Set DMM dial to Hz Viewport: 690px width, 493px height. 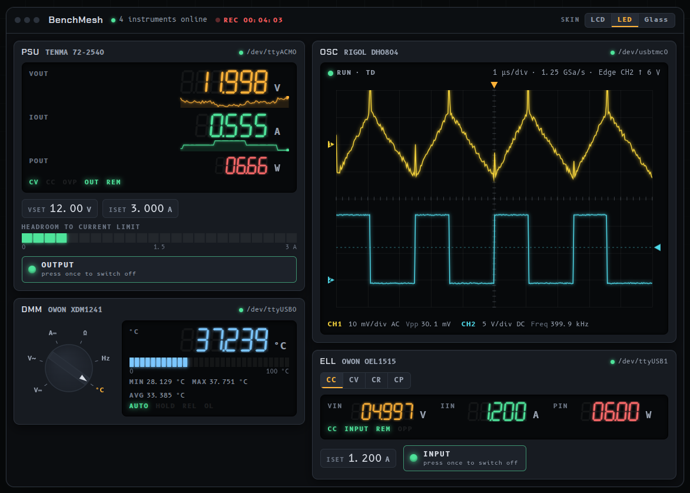(105, 358)
